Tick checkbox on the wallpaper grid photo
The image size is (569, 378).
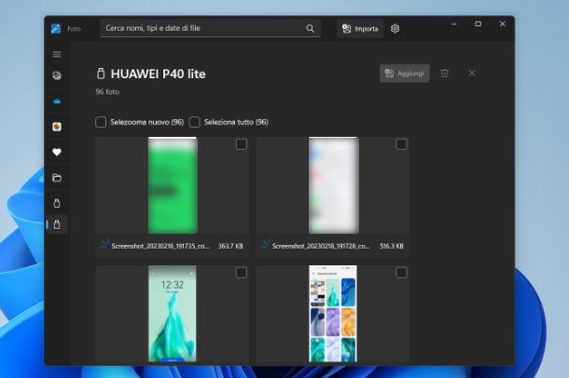pyautogui.click(x=401, y=272)
